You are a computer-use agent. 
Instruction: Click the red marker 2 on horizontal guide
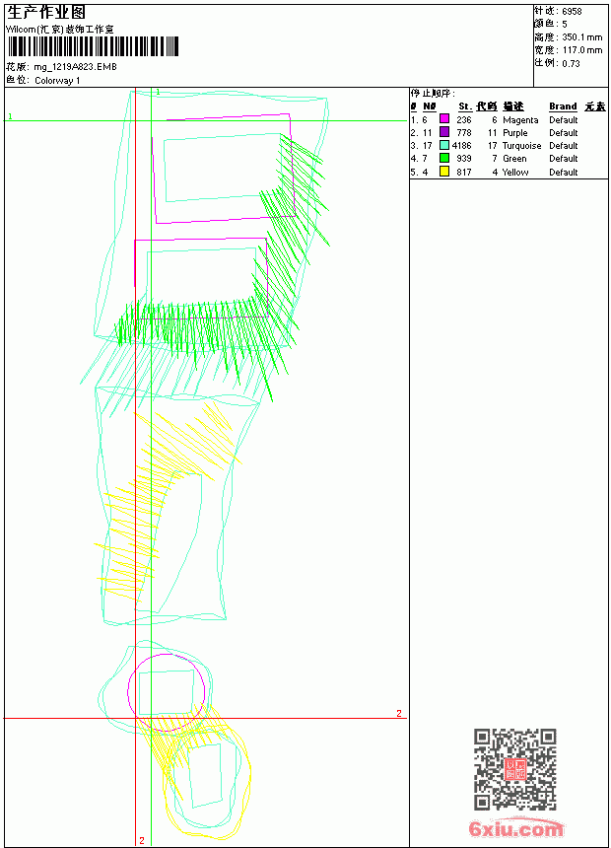399,713
